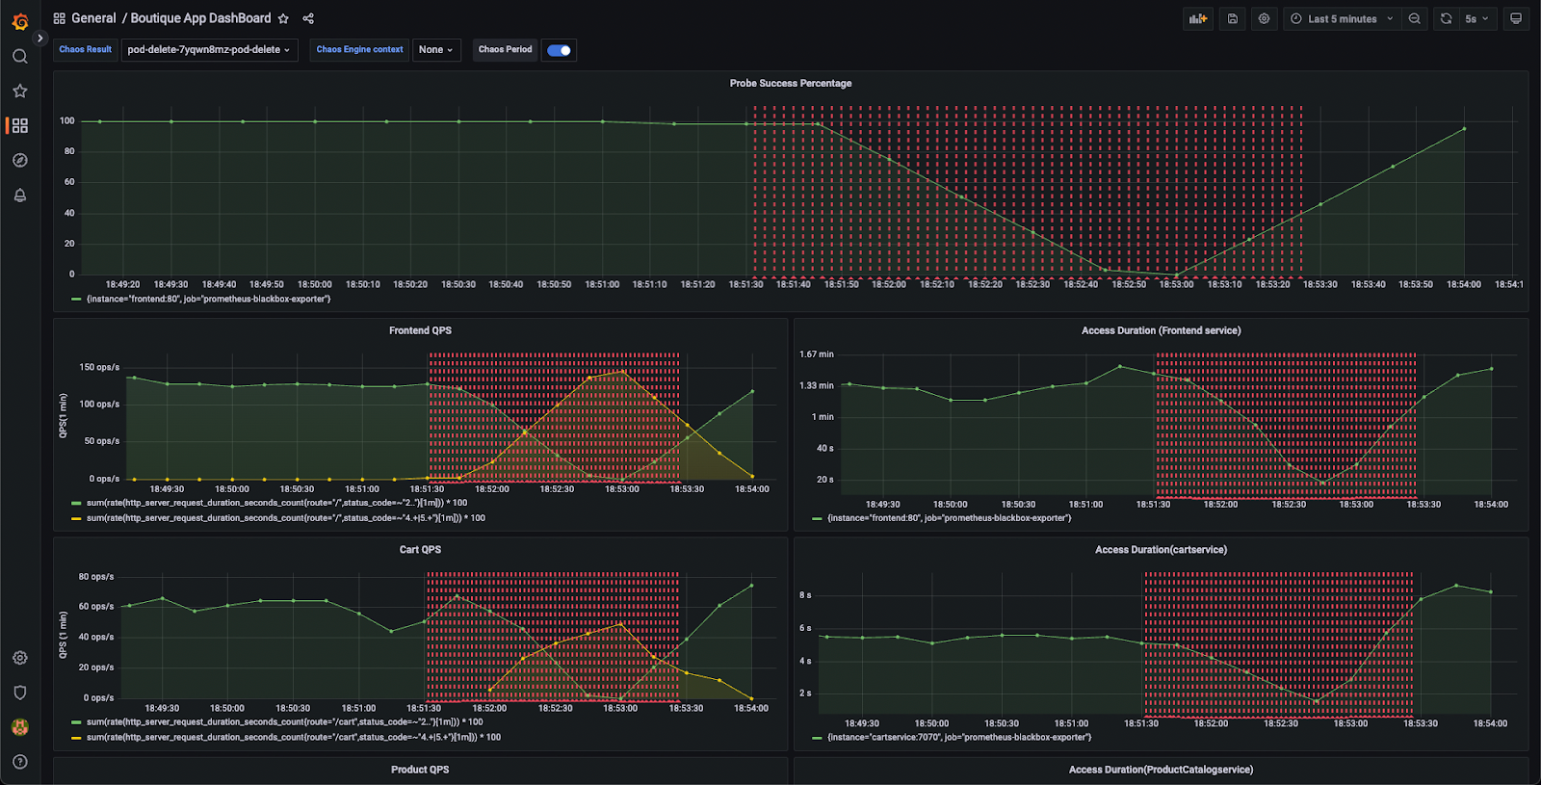Image resolution: width=1541 pixels, height=785 pixels.
Task: Open the Dashboards grid icon in sidebar
Action: [19, 126]
